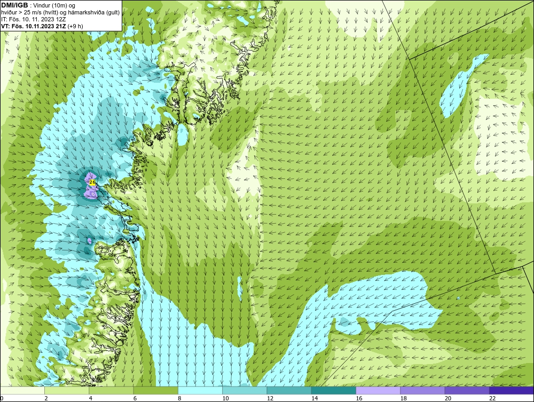The height and width of the screenshot is (402, 534).
Task: Select the 18–20 m/s purple legend swatch
Action: click(x=422, y=390)
